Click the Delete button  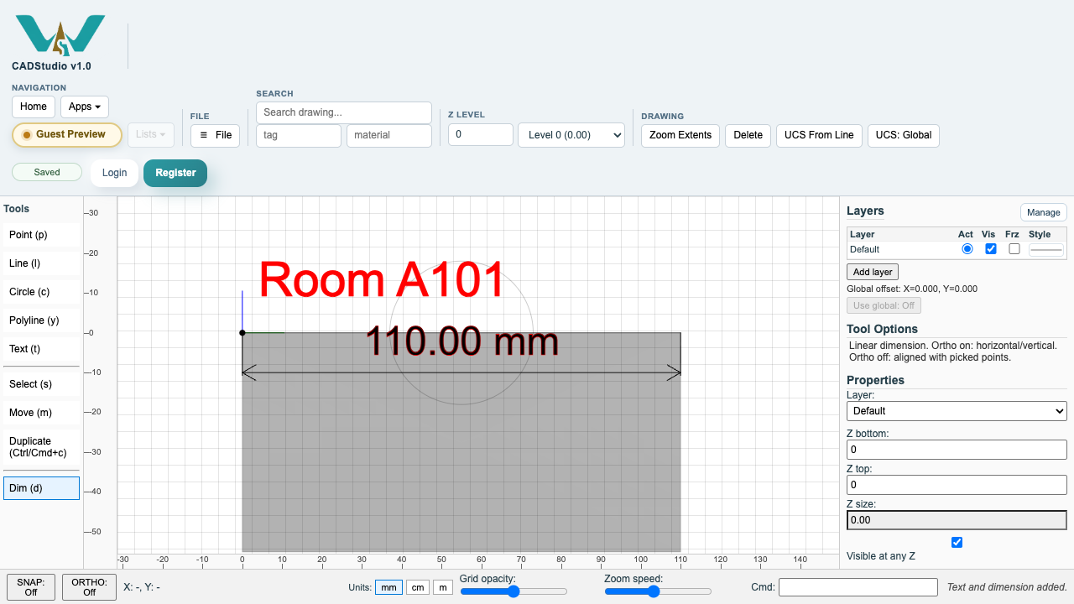click(748, 135)
